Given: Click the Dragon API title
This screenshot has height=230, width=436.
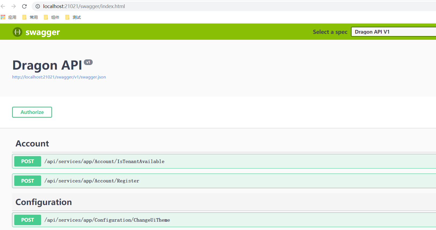Looking at the screenshot, I should point(47,65).
